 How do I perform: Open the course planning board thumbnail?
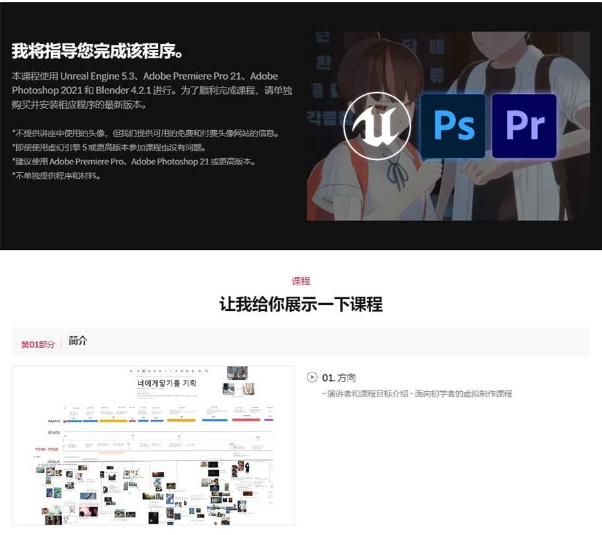(x=153, y=446)
